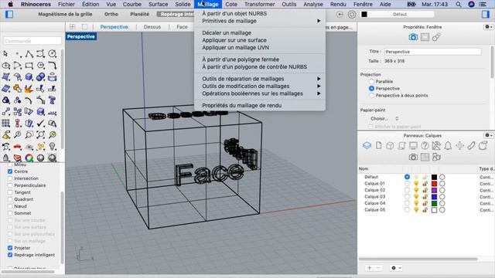This screenshot has width=495, height=278.
Task: Uncheck Repérage intelligent option
Action: pos(10,255)
